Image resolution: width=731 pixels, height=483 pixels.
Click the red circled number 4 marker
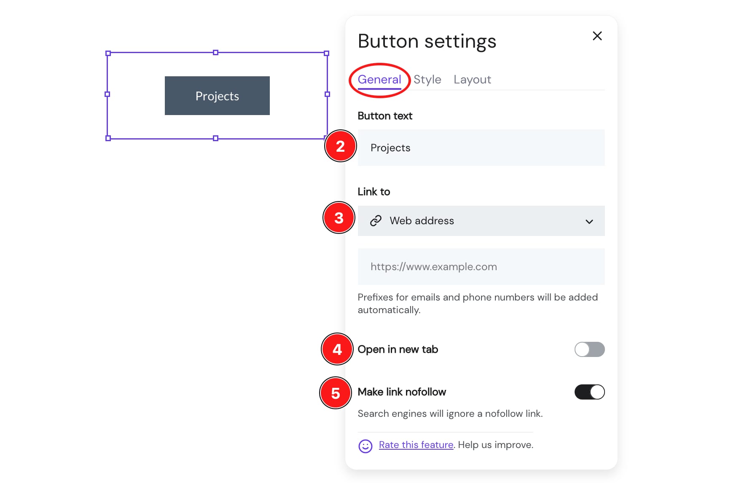pyautogui.click(x=336, y=349)
